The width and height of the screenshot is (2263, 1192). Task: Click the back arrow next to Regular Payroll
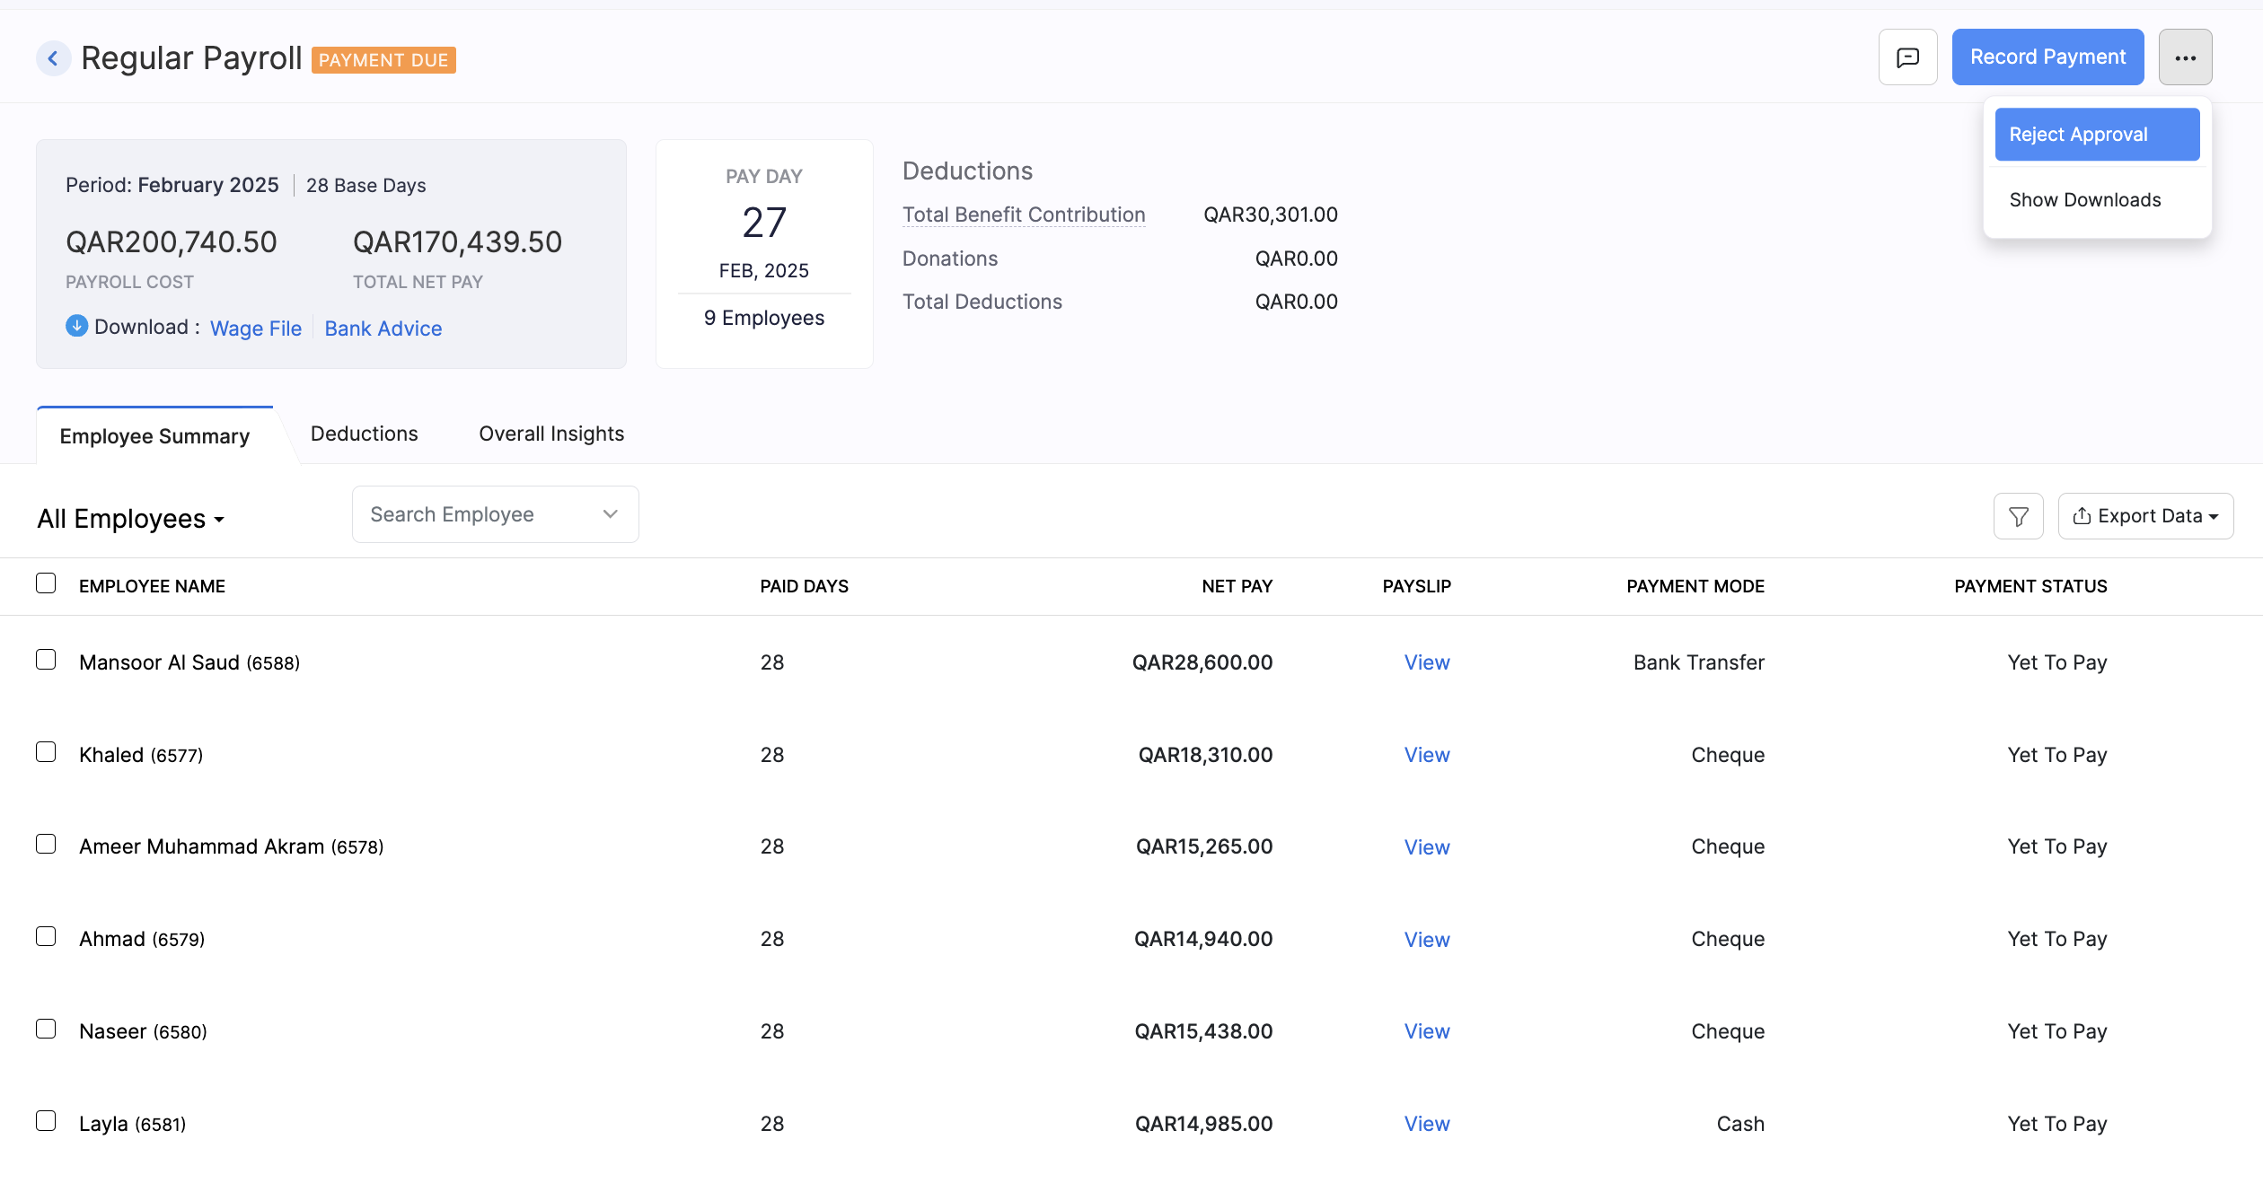54,57
